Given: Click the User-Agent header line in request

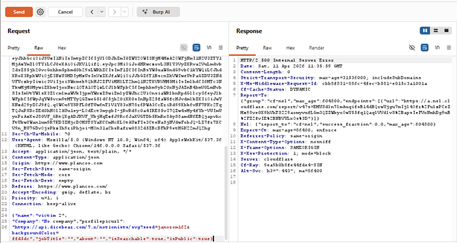Looking at the screenshot, I should click(x=117, y=143).
